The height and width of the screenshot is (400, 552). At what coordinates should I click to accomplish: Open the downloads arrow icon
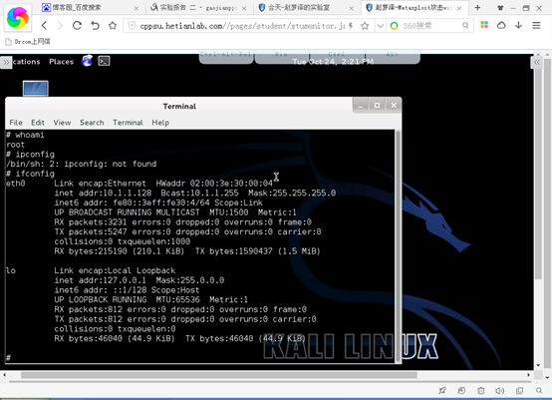tap(518, 25)
